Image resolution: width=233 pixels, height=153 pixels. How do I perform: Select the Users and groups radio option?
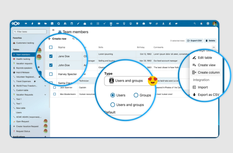[x=113, y=105]
